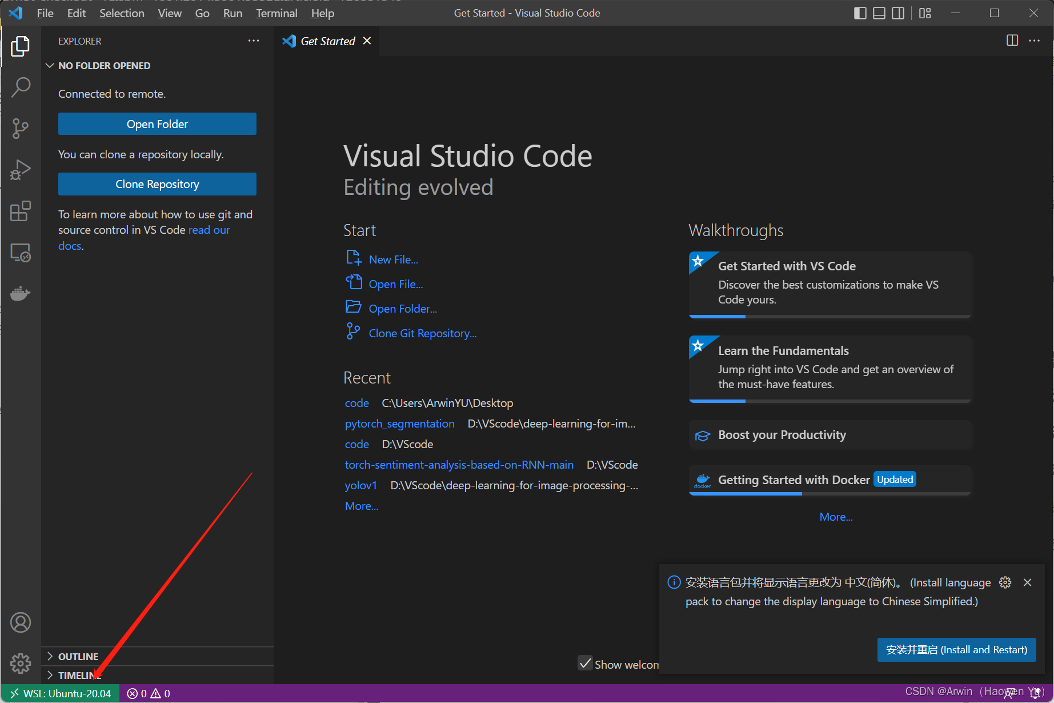
Task: Click More... under Walkthroughs
Action: (x=836, y=517)
